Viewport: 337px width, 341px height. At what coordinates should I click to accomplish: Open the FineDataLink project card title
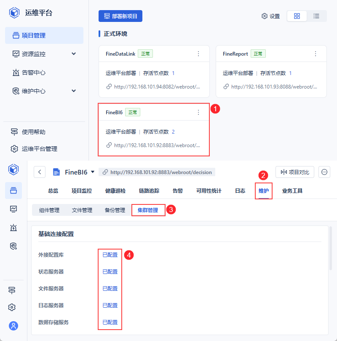[120, 54]
